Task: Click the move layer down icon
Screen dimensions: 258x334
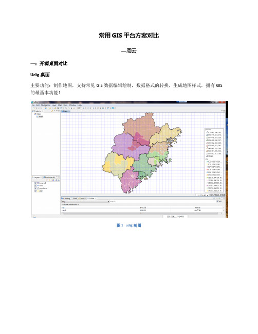Action: point(49,180)
